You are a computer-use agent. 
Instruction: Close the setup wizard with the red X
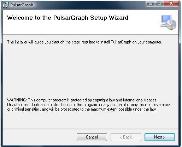coord(171,4)
